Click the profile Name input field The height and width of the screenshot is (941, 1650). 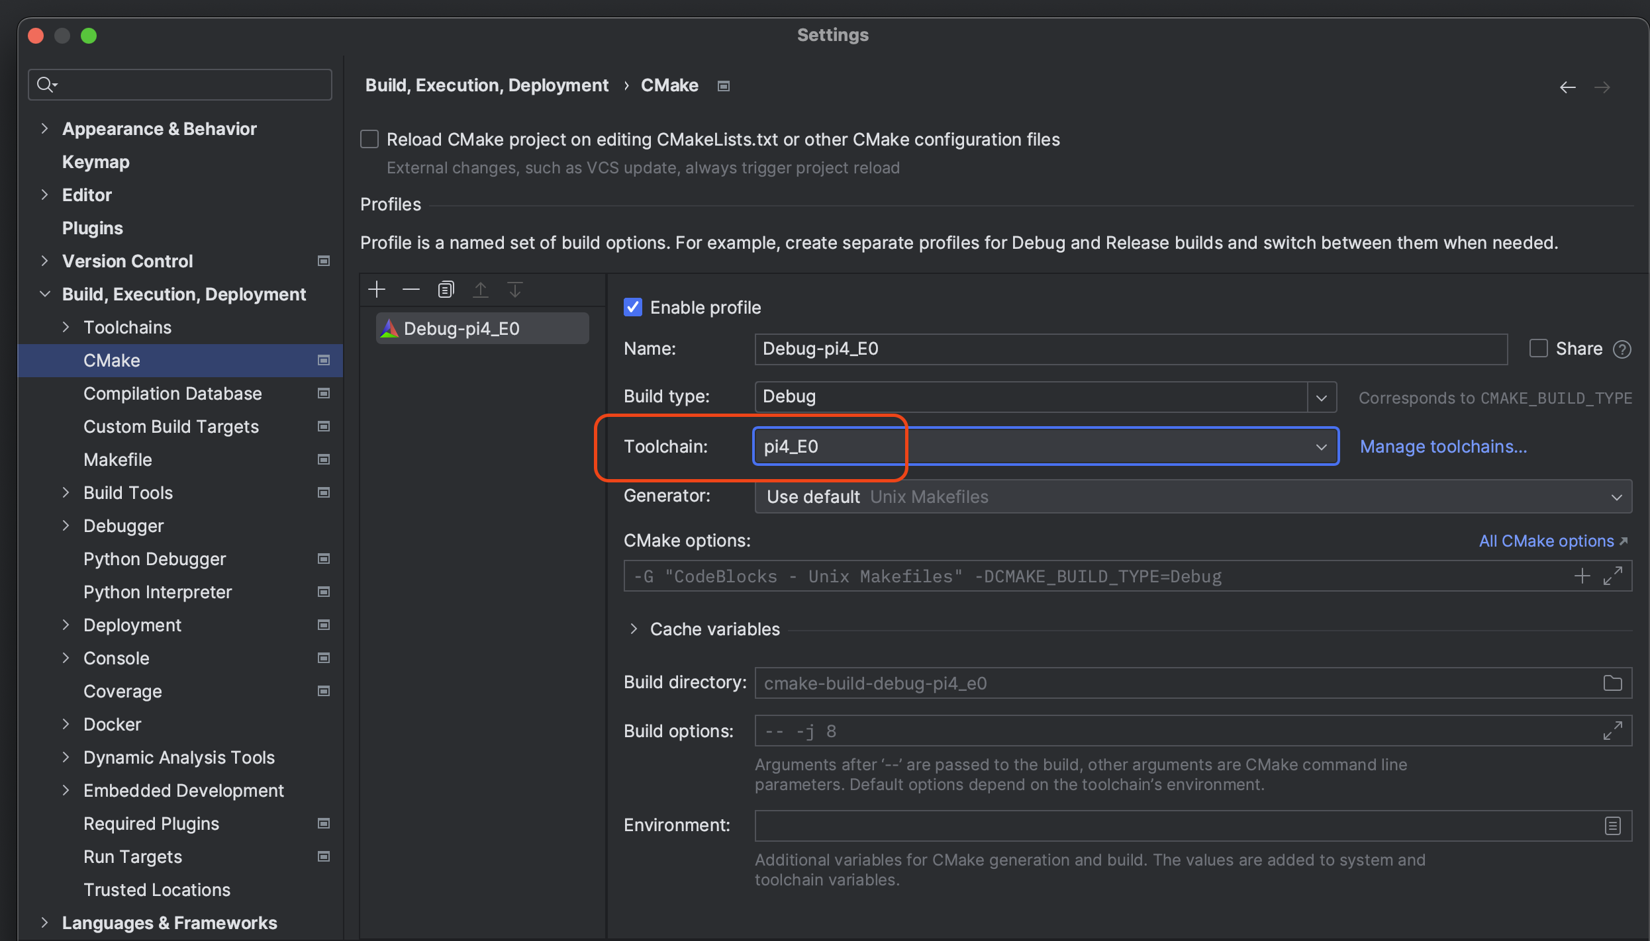point(1131,349)
